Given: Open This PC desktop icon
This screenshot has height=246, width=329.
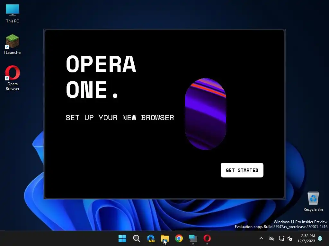Looking at the screenshot, I should pos(13,13).
